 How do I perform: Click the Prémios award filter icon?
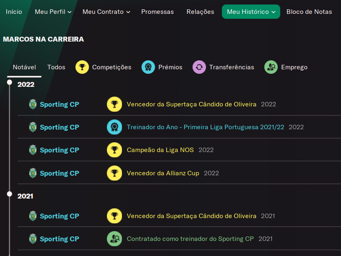point(148,67)
